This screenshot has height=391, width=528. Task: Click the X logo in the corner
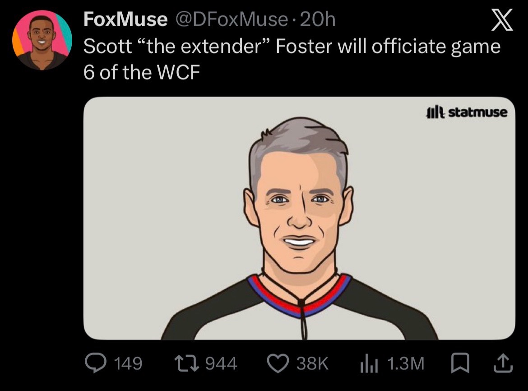(x=502, y=20)
